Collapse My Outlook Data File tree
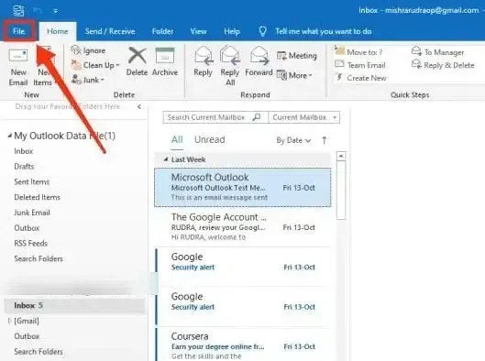This screenshot has height=361, width=485. [10, 136]
